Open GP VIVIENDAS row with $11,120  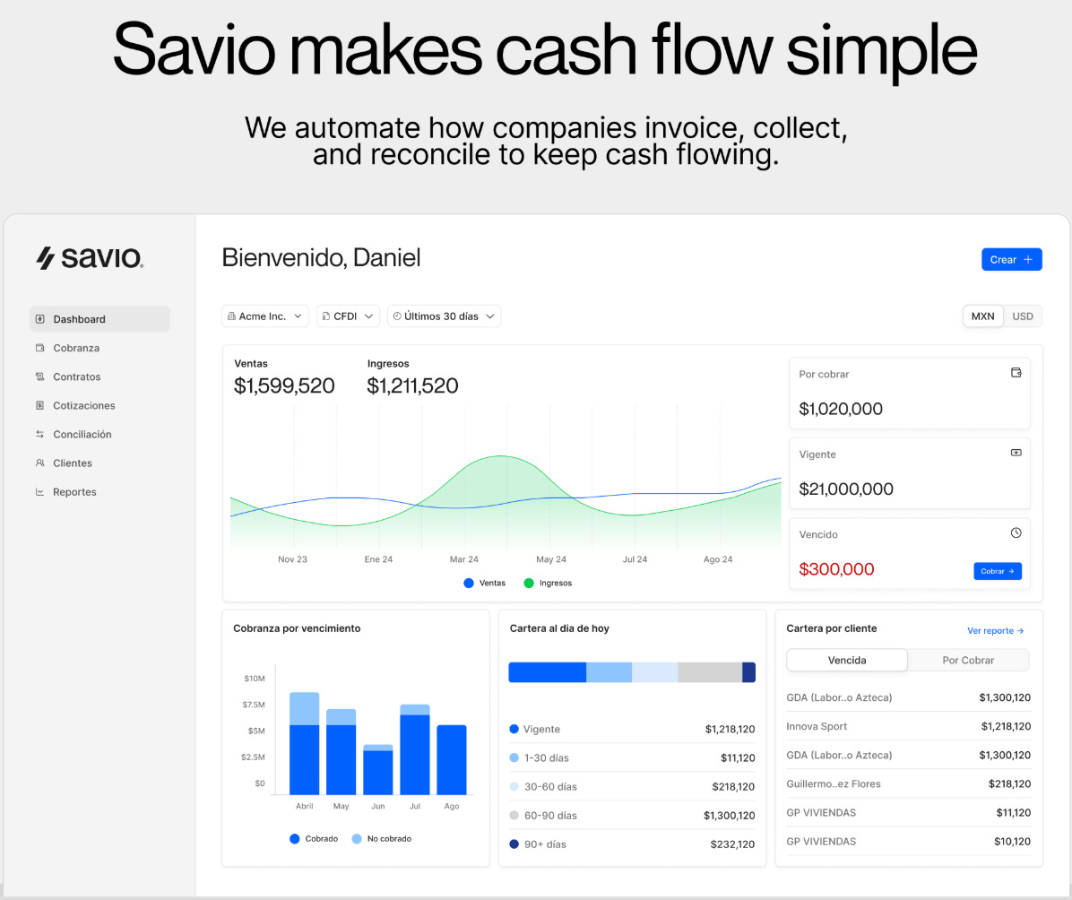[x=909, y=812]
